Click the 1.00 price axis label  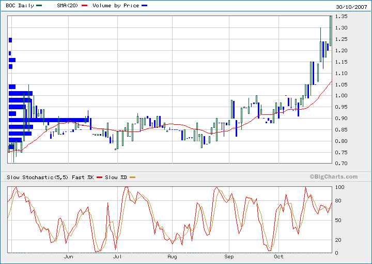tap(340, 96)
